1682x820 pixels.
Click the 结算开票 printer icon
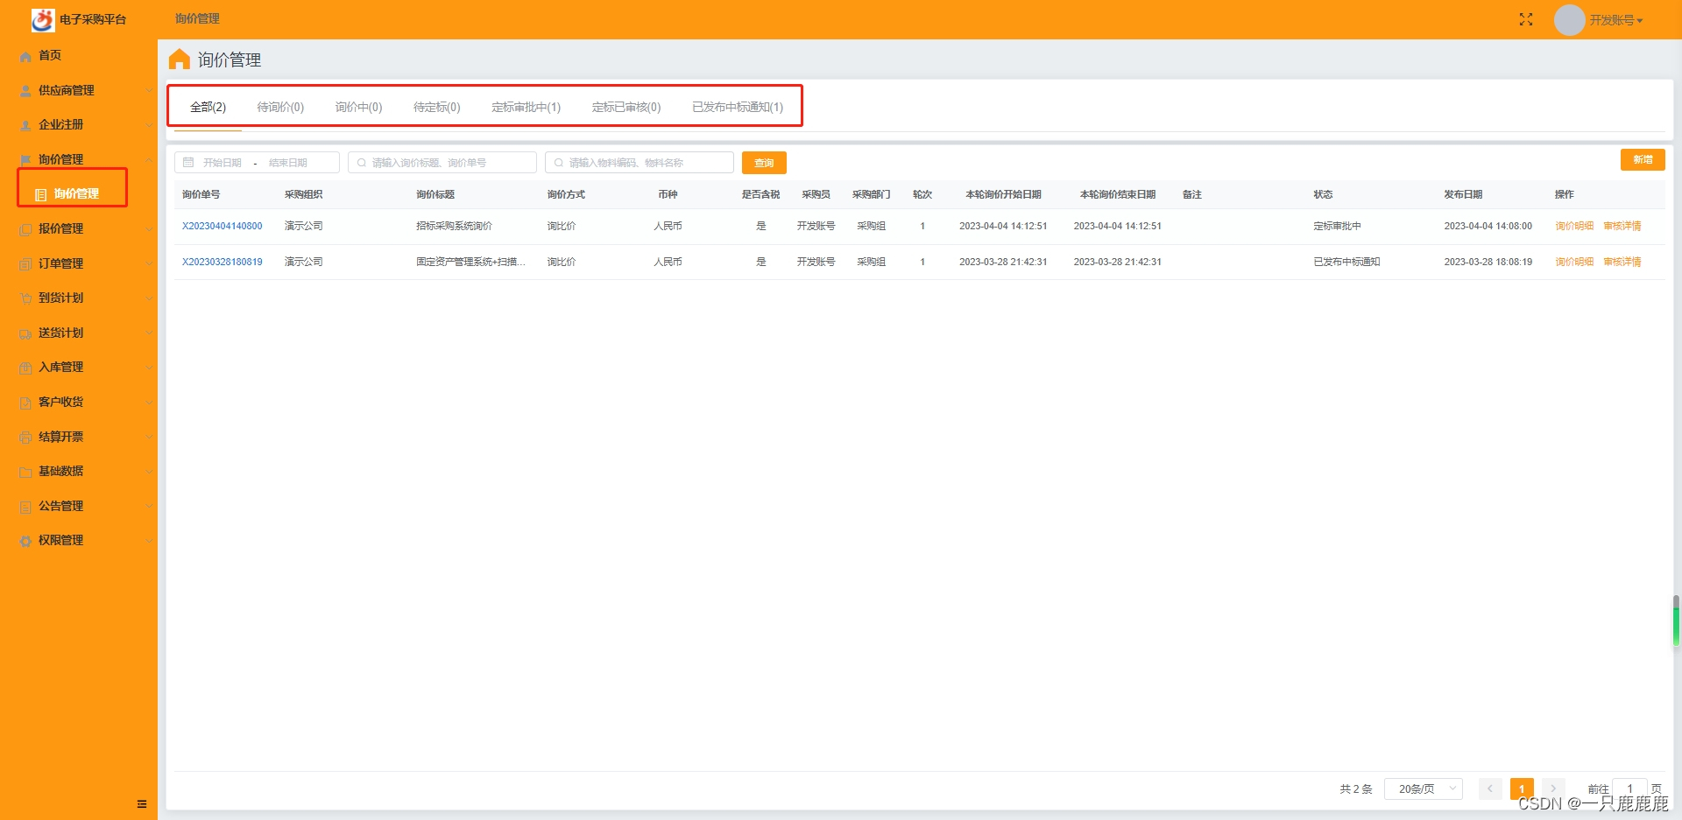tap(25, 438)
